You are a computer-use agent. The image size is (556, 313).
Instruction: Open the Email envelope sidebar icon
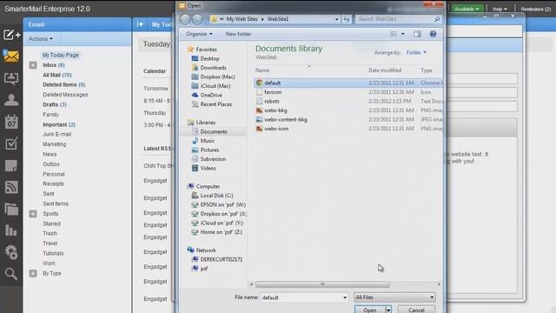(11, 56)
